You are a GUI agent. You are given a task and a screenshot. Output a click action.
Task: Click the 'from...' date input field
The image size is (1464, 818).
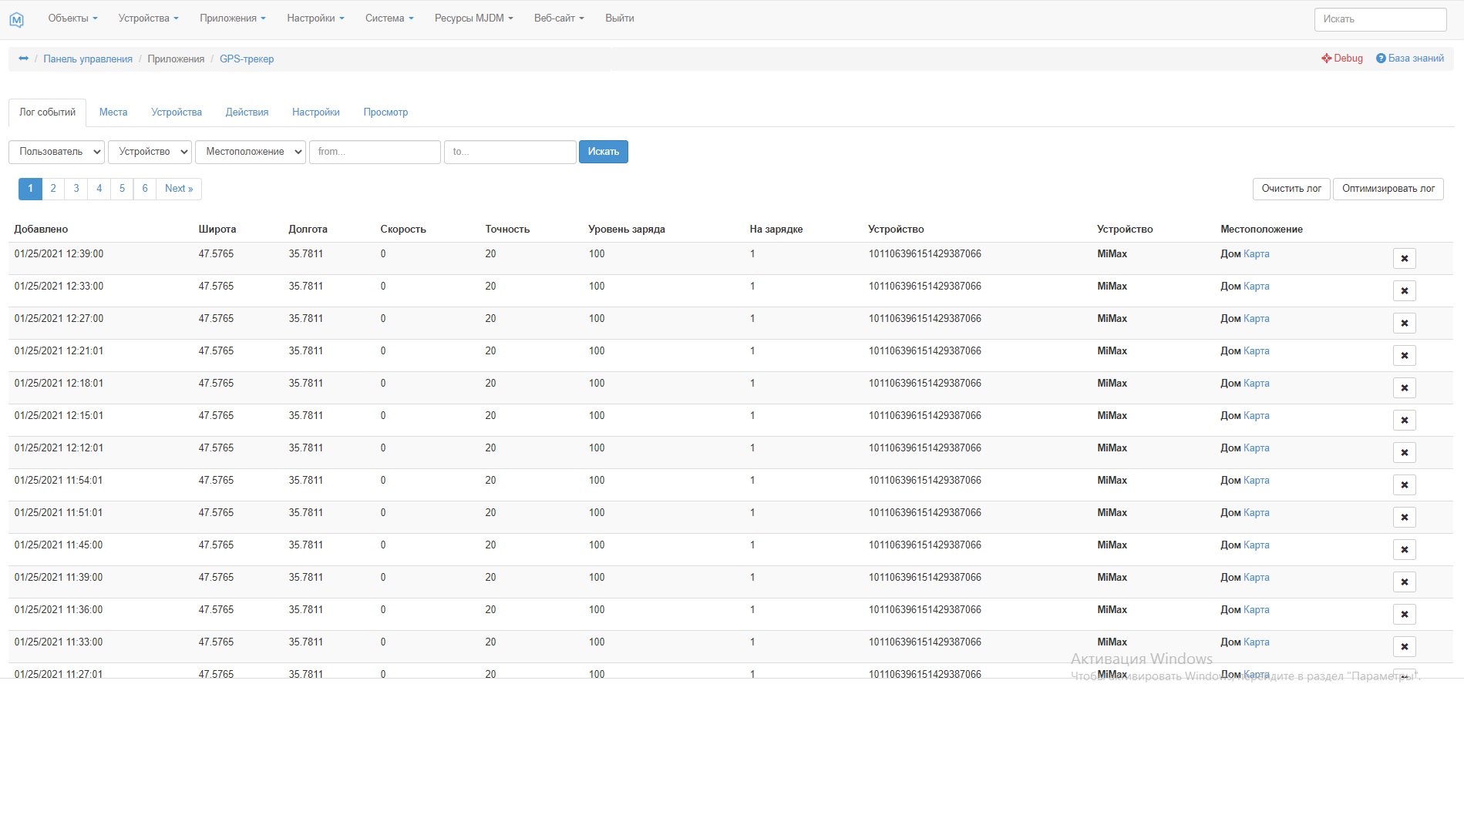[x=375, y=152]
